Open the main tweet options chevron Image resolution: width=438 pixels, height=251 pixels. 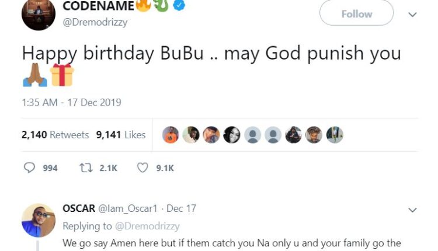point(412,15)
